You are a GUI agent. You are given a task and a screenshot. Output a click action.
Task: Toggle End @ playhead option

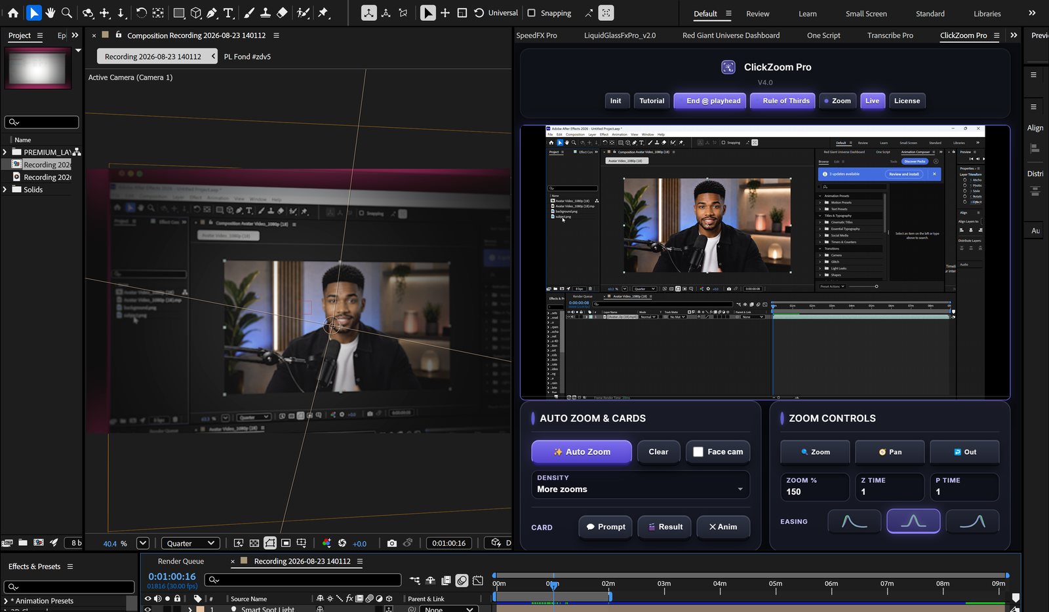pyautogui.click(x=710, y=101)
